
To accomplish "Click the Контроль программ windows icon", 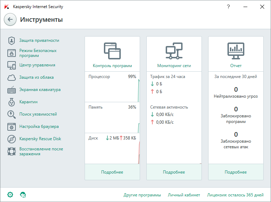I will [112, 51].
